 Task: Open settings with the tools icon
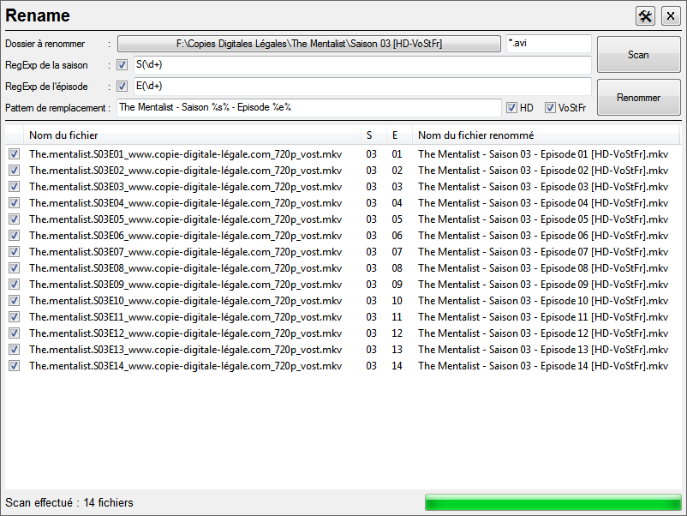(645, 16)
